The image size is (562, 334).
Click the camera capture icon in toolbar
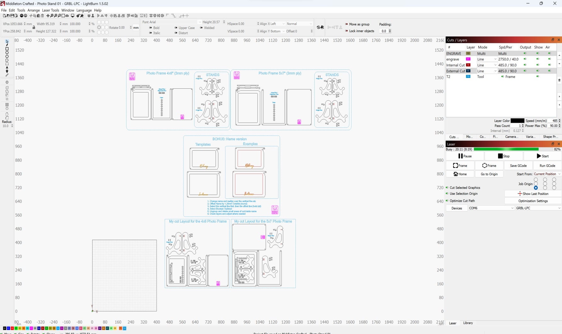coord(67,15)
